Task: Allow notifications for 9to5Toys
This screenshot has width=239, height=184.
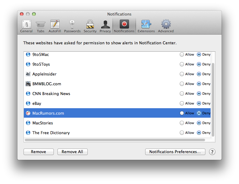Action: click(x=182, y=64)
